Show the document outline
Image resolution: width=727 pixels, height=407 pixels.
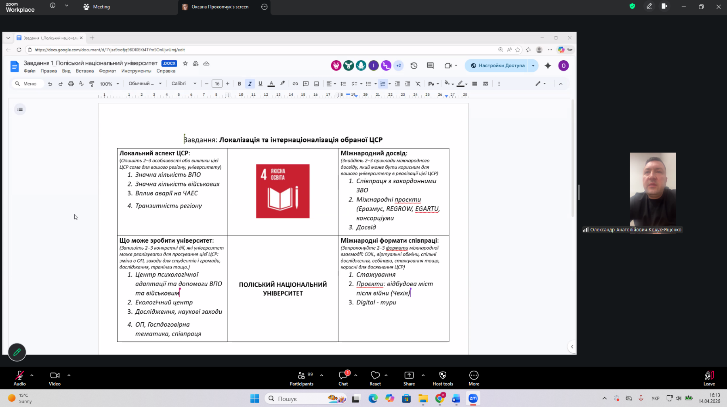tap(20, 109)
